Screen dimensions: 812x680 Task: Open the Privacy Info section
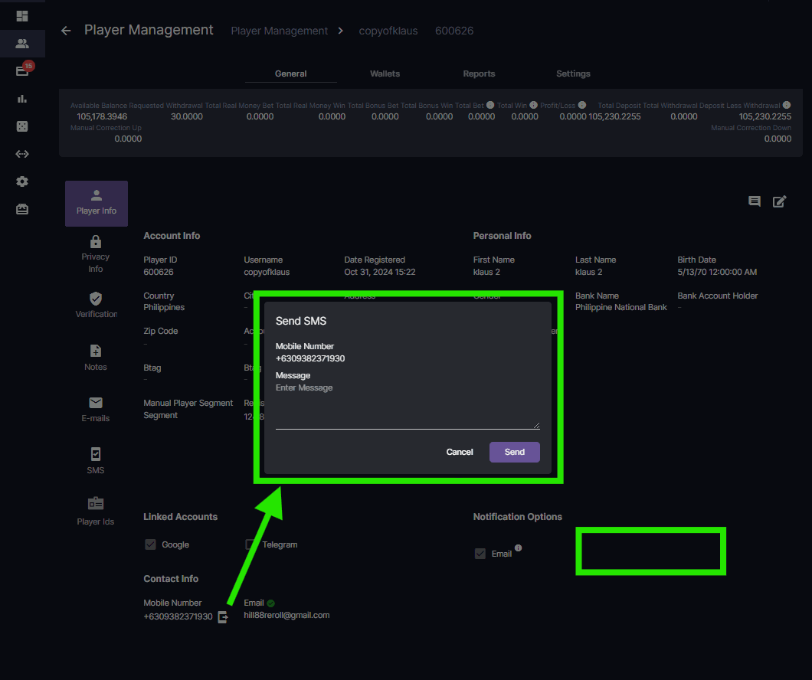point(96,254)
